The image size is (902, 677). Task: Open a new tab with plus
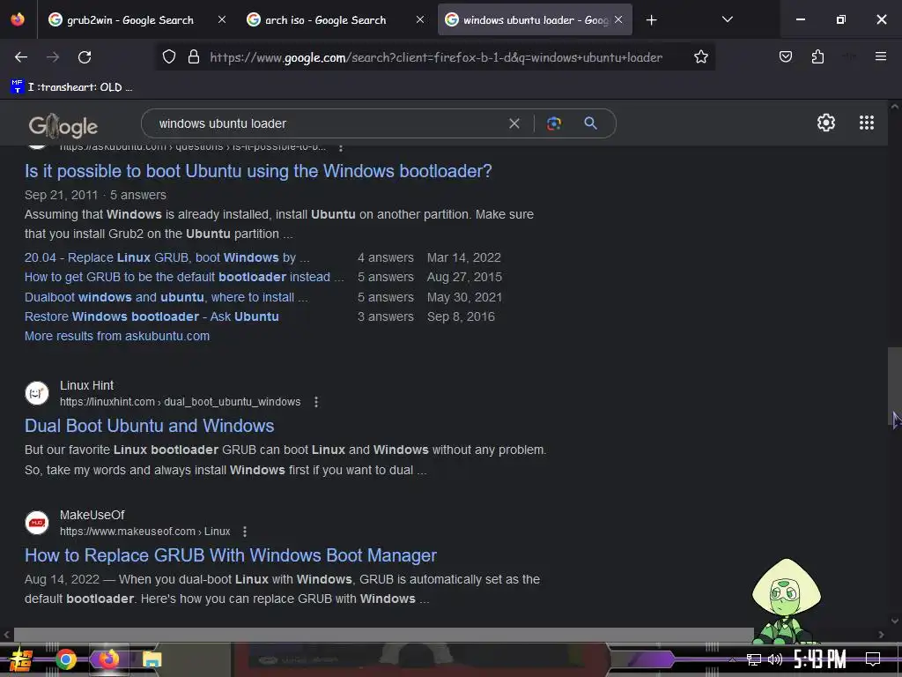(651, 20)
